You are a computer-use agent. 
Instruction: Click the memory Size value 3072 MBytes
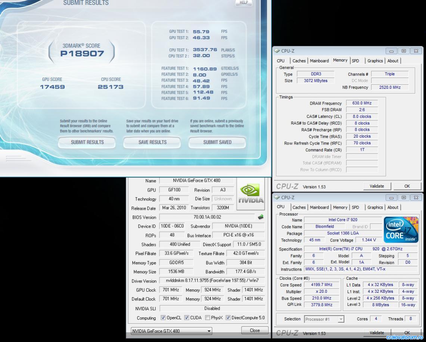click(x=315, y=81)
